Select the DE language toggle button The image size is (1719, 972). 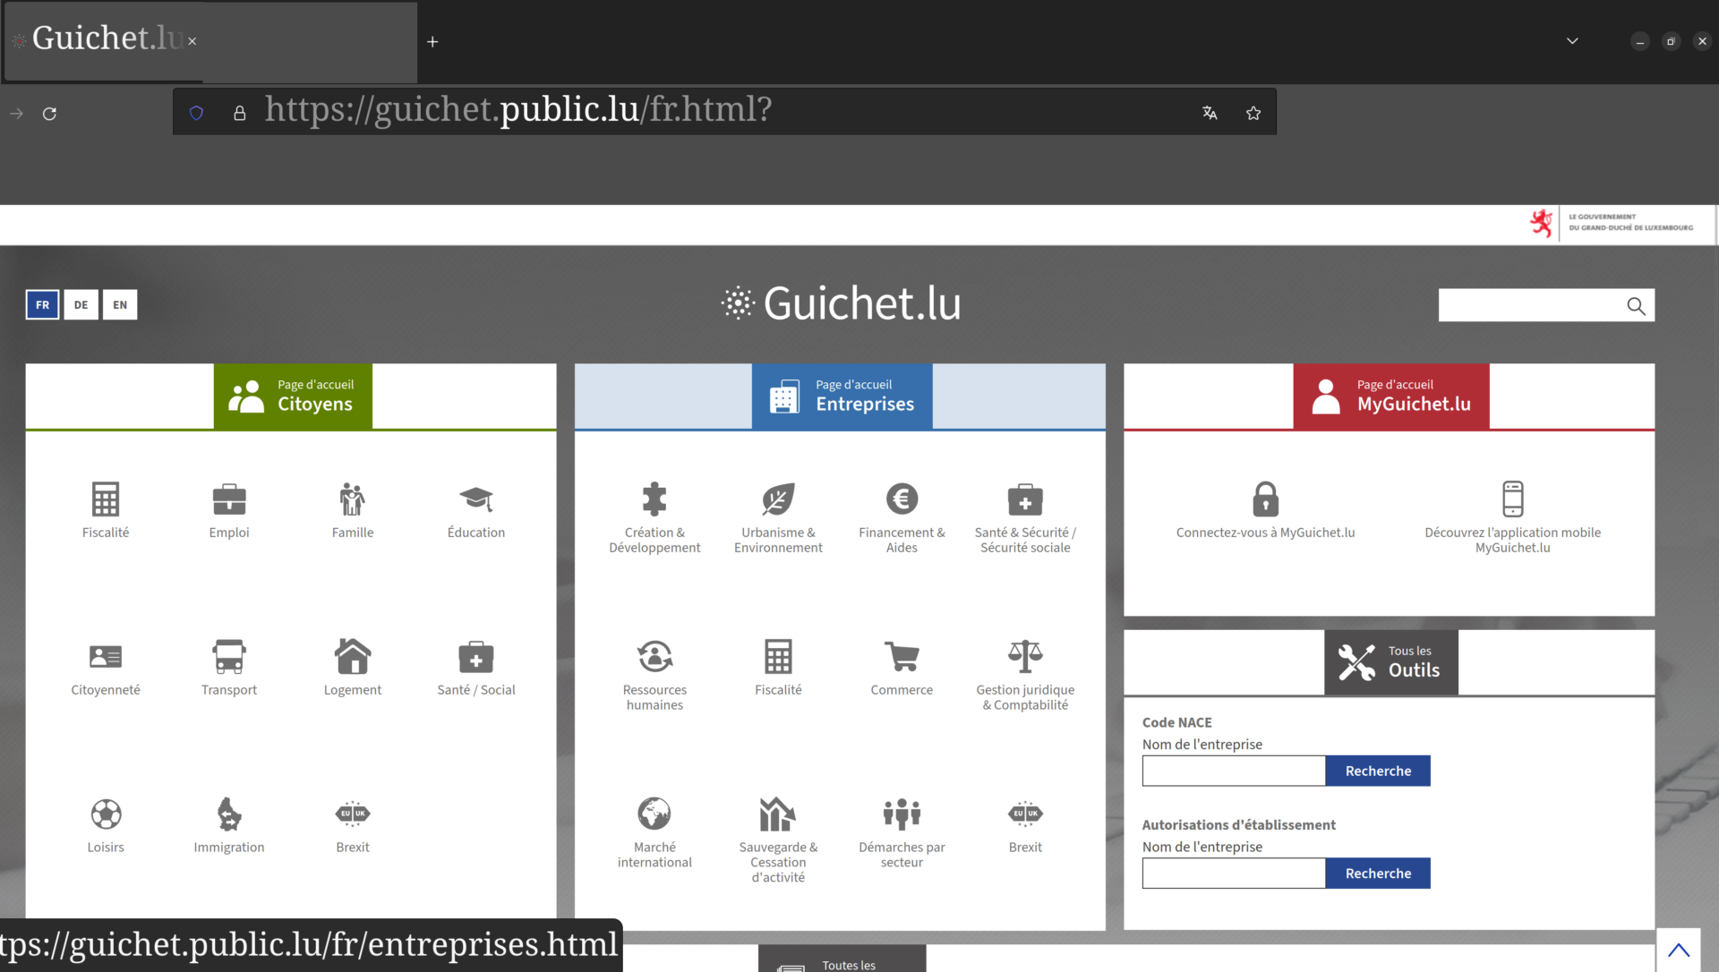[81, 305]
